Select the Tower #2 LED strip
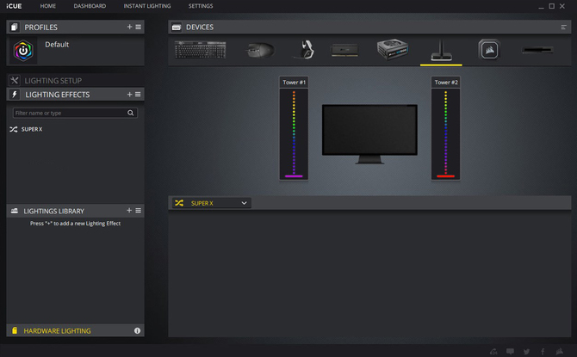Screen dimensions: 577x357 445,134
